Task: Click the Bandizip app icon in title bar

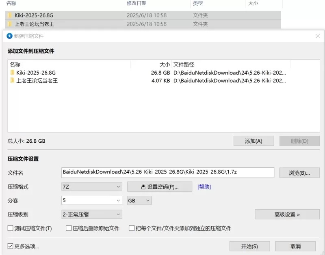Action: pos(9,36)
